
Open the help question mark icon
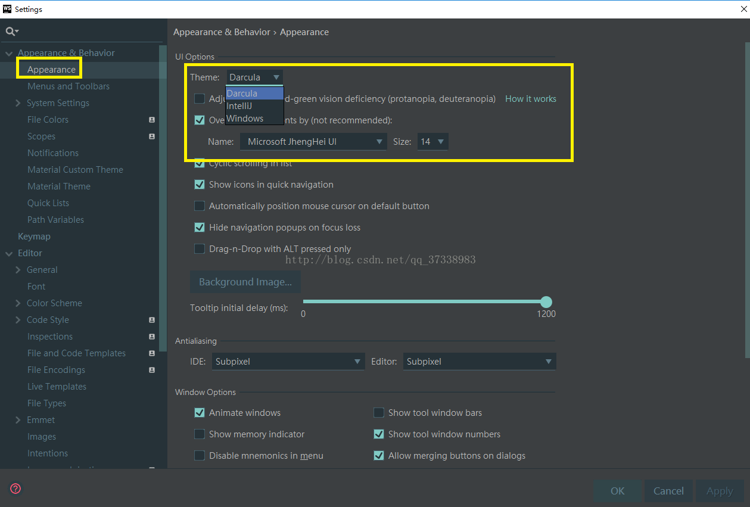click(x=15, y=489)
